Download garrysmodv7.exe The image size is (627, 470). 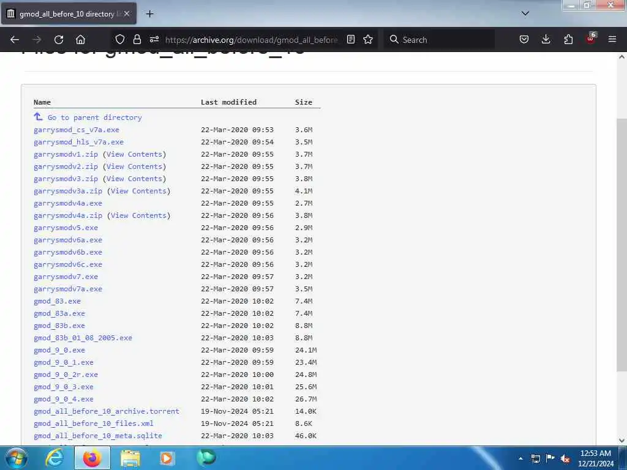pyautogui.click(x=66, y=277)
